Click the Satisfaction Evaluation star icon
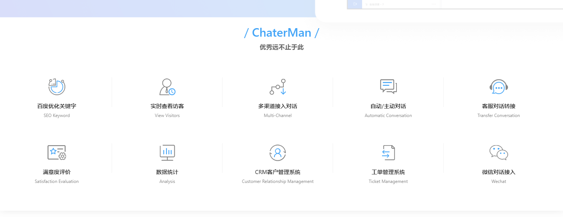Viewport: 563px width, 217px height. click(57, 153)
